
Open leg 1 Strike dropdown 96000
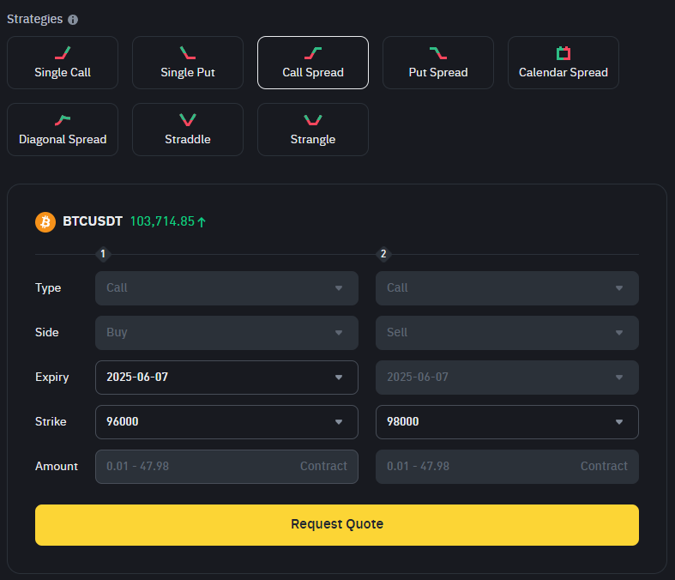tap(227, 422)
